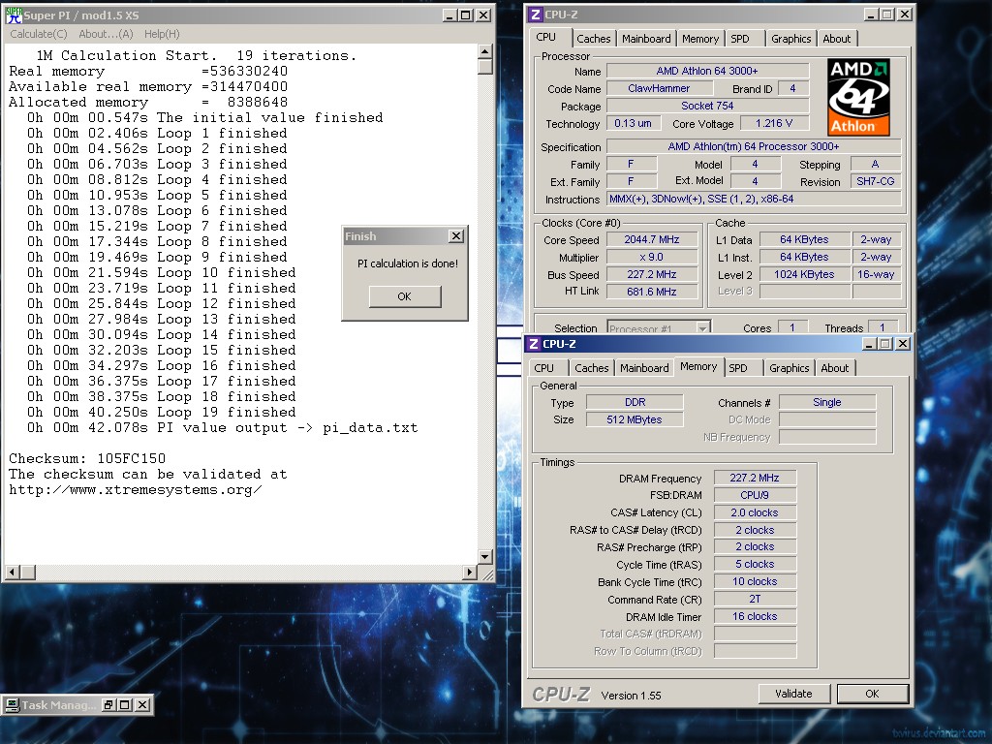Click Super PI horizontal scrollbar right arrow

[x=469, y=573]
